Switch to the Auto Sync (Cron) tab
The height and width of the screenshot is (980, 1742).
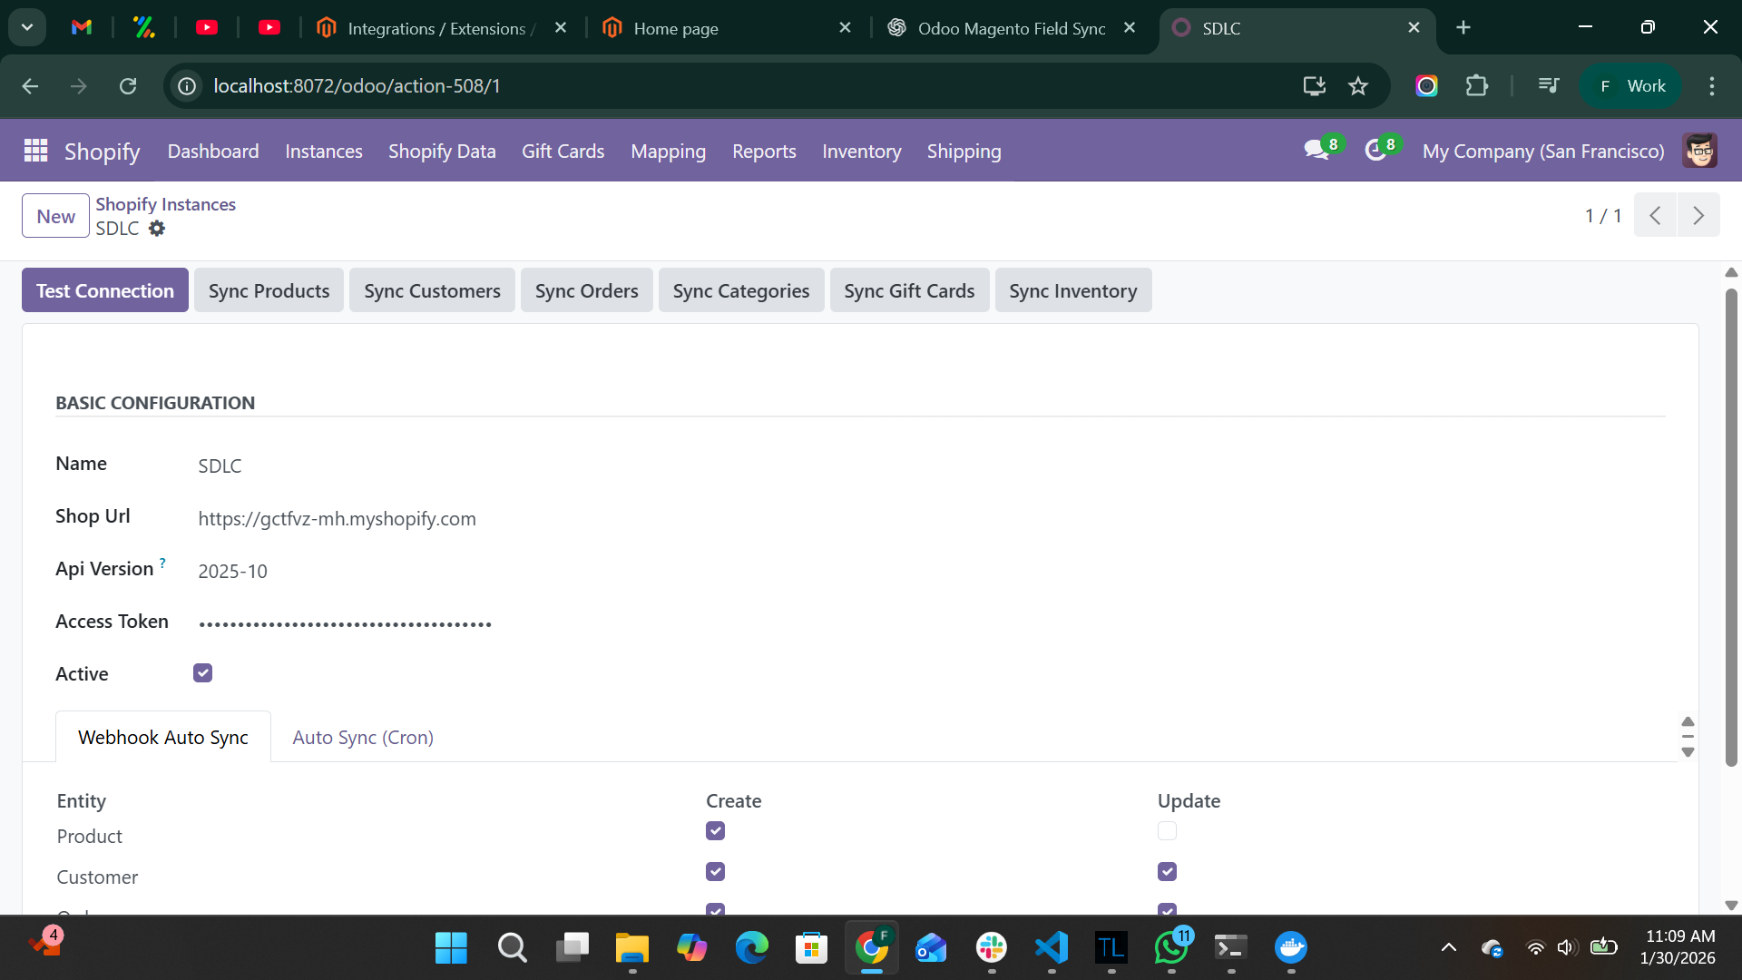pyautogui.click(x=363, y=737)
